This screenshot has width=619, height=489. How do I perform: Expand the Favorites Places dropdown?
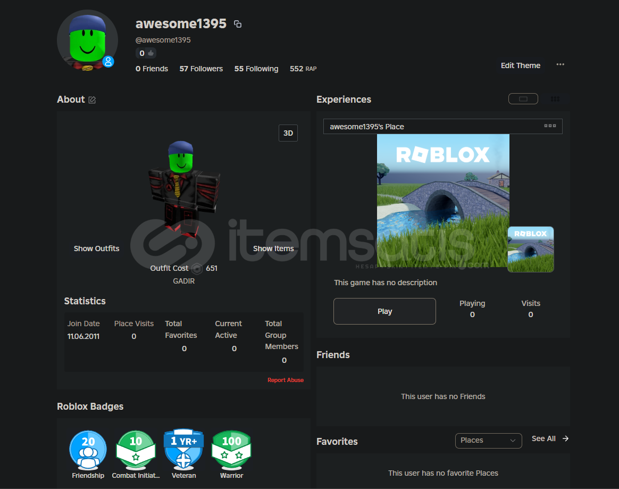[x=488, y=441]
